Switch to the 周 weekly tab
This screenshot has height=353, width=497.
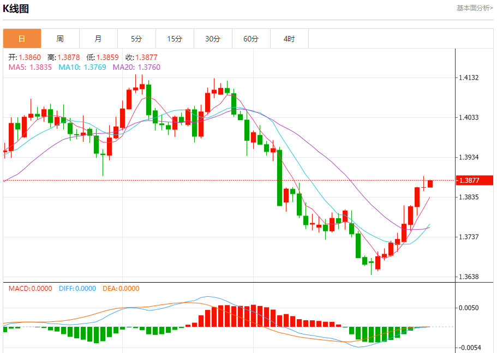click(60, 39)
